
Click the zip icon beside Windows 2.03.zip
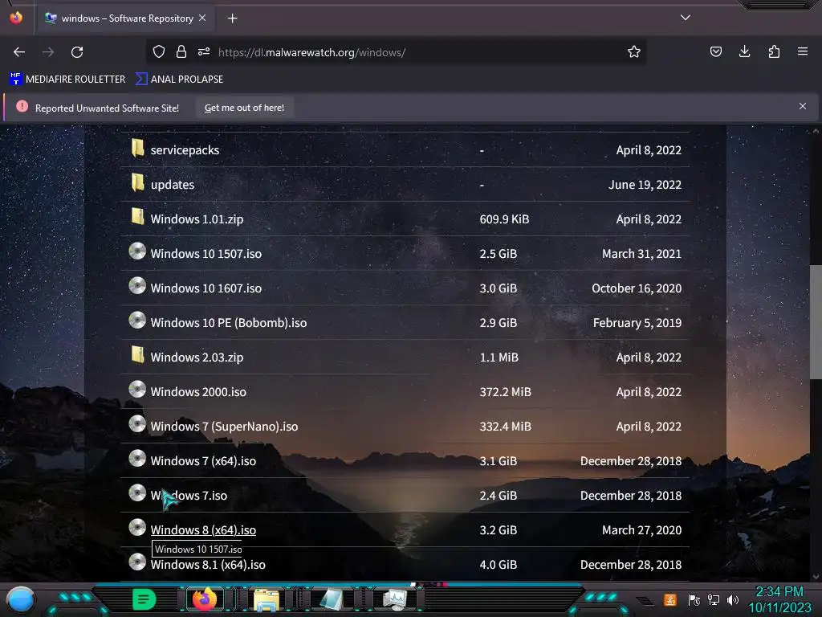137,355
